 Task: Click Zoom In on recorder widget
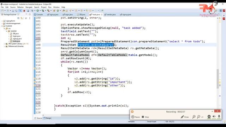(x=194, y=117)
